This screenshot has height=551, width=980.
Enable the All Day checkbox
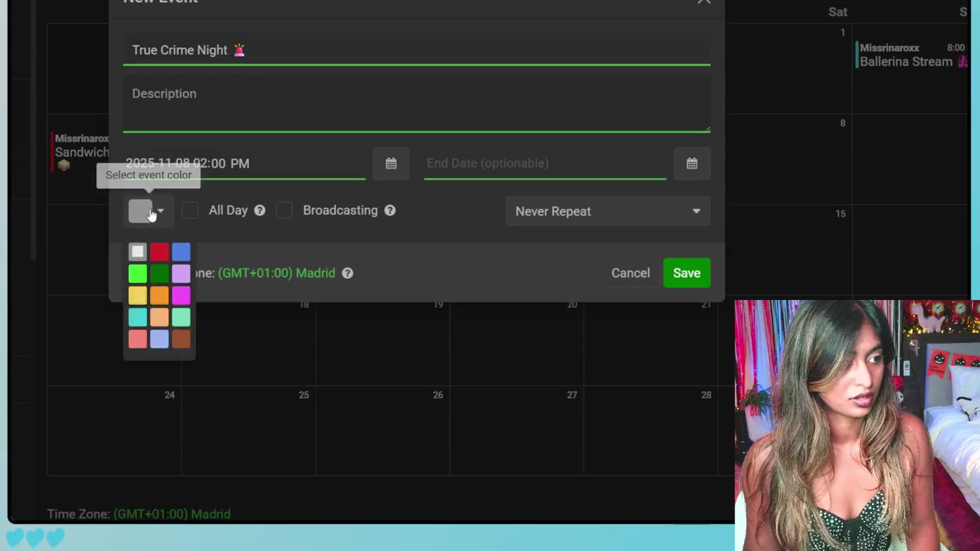pyautogui.click(x=190, y=211)
